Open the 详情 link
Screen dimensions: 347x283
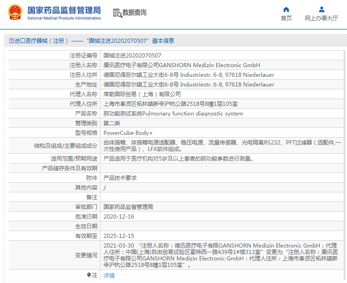[x=109, y=276]
